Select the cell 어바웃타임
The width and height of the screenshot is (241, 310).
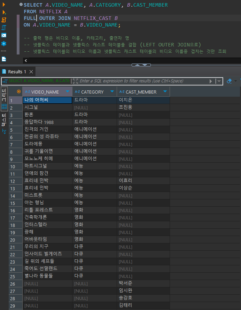tap(47, 239)
